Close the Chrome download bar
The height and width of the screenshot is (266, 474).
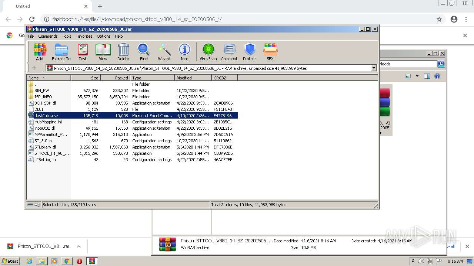coord(467,246)
